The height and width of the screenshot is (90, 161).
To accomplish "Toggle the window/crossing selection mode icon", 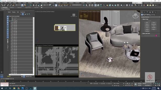I will click(x=30, y=5).
